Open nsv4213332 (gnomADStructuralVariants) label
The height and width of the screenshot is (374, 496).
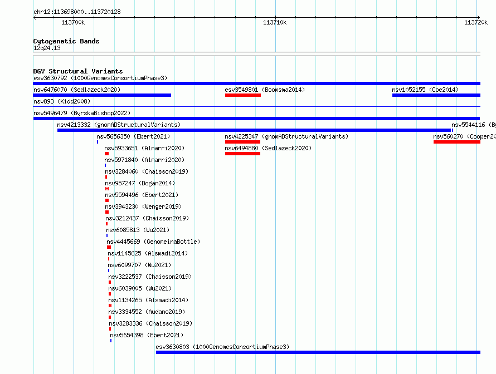point(119,125)
